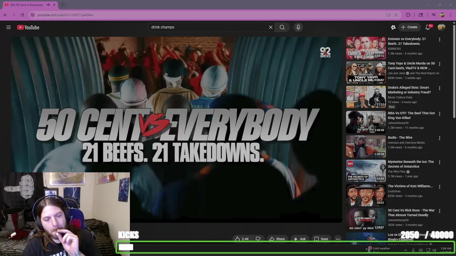Click the star-shaped icon left of Create

[393, 27]
